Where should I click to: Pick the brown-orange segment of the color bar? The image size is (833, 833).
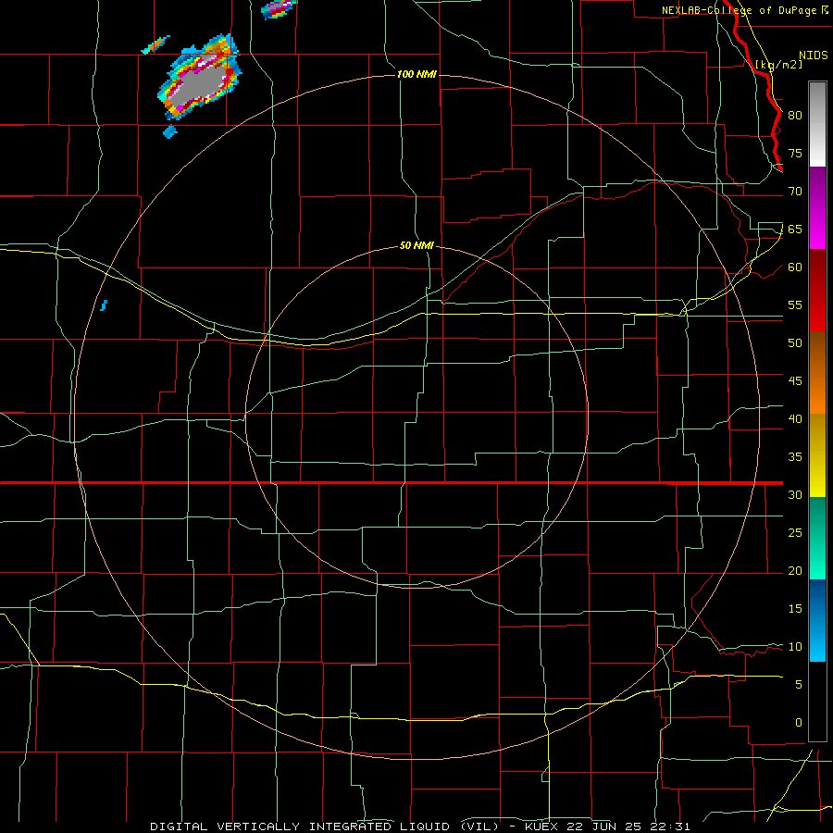(817, 373)
